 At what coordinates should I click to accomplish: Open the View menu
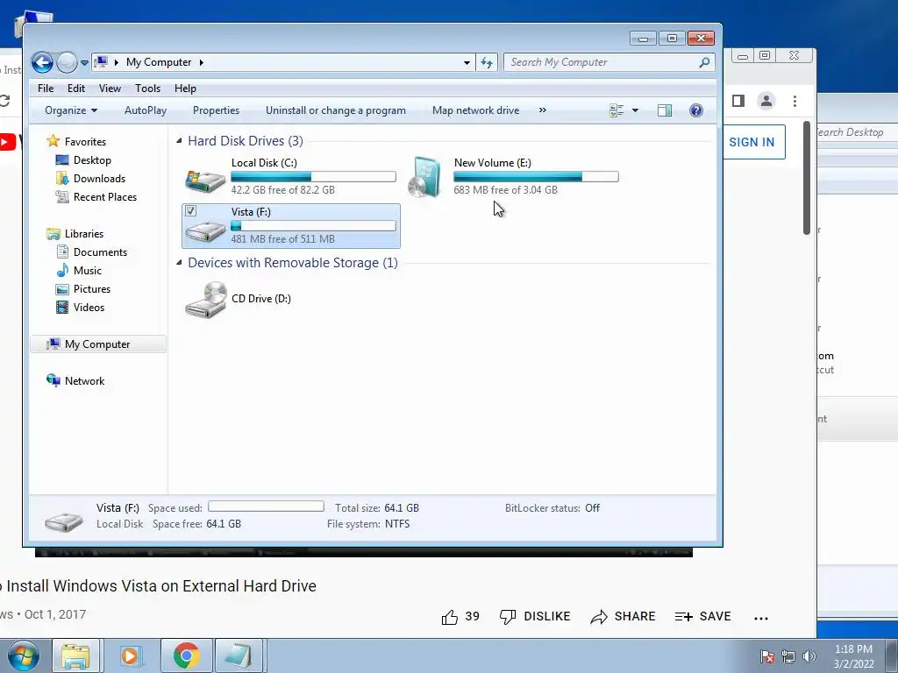(110, 89)
